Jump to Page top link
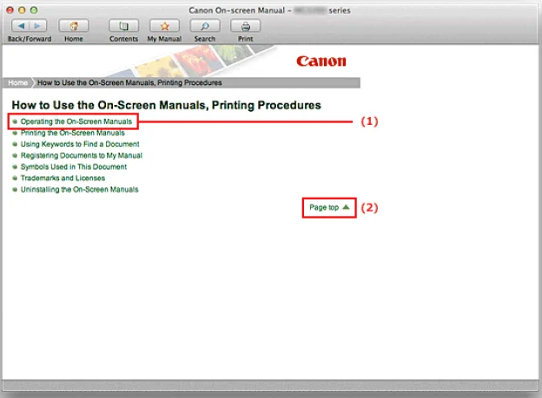Screen dimensions: 542x398 (329, 207)
